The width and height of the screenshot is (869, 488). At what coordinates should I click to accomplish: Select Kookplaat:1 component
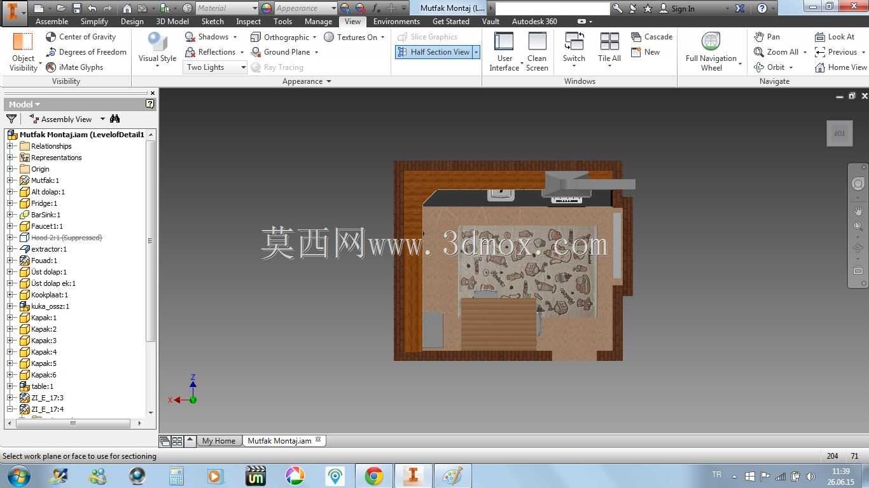point(50,295)
